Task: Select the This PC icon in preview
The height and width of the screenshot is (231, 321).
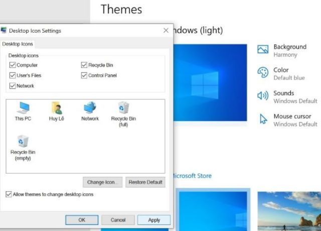Action: [23, 111]
